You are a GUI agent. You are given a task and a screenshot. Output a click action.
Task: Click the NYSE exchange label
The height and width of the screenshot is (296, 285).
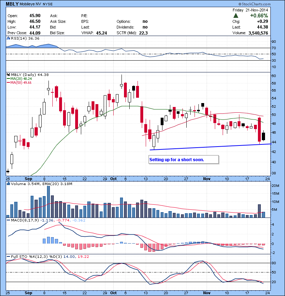(47, 4)
